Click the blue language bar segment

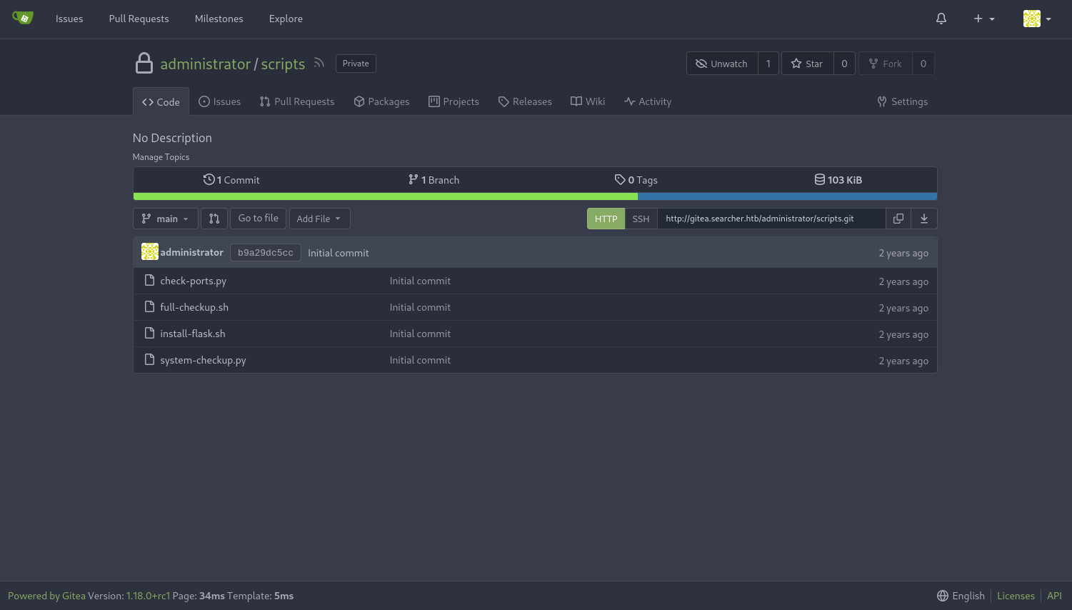[787, 196]
